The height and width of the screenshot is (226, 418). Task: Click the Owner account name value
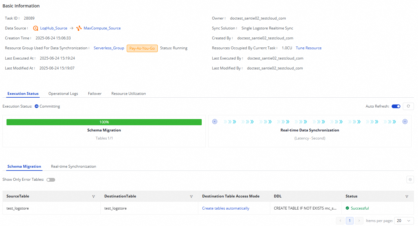coord(258,18)
